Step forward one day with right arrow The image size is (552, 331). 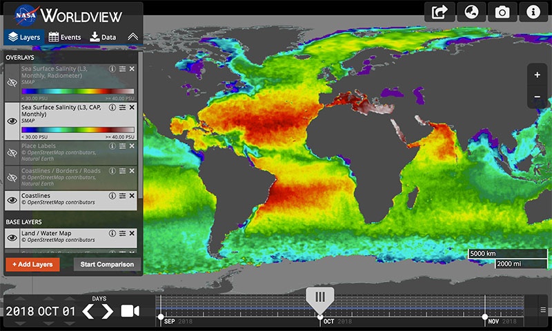point(108,311)
